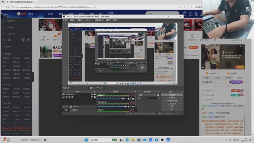The width and height of the screenshot is (254, 143).
Task: Open 我的关注 heart icon in Douyu sidebar
Action: [x=4, y=21]
